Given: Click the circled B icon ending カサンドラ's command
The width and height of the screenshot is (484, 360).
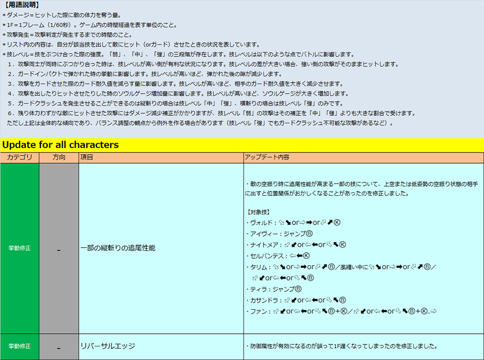Looking at the screenshot, I should tap(342, 300).
